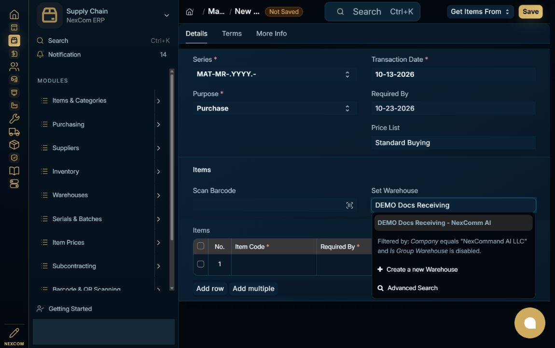Open the headset support icon in the rail
Image resolution: width=555 pixels, height=348 pixels.
click(x=14, y=79)
